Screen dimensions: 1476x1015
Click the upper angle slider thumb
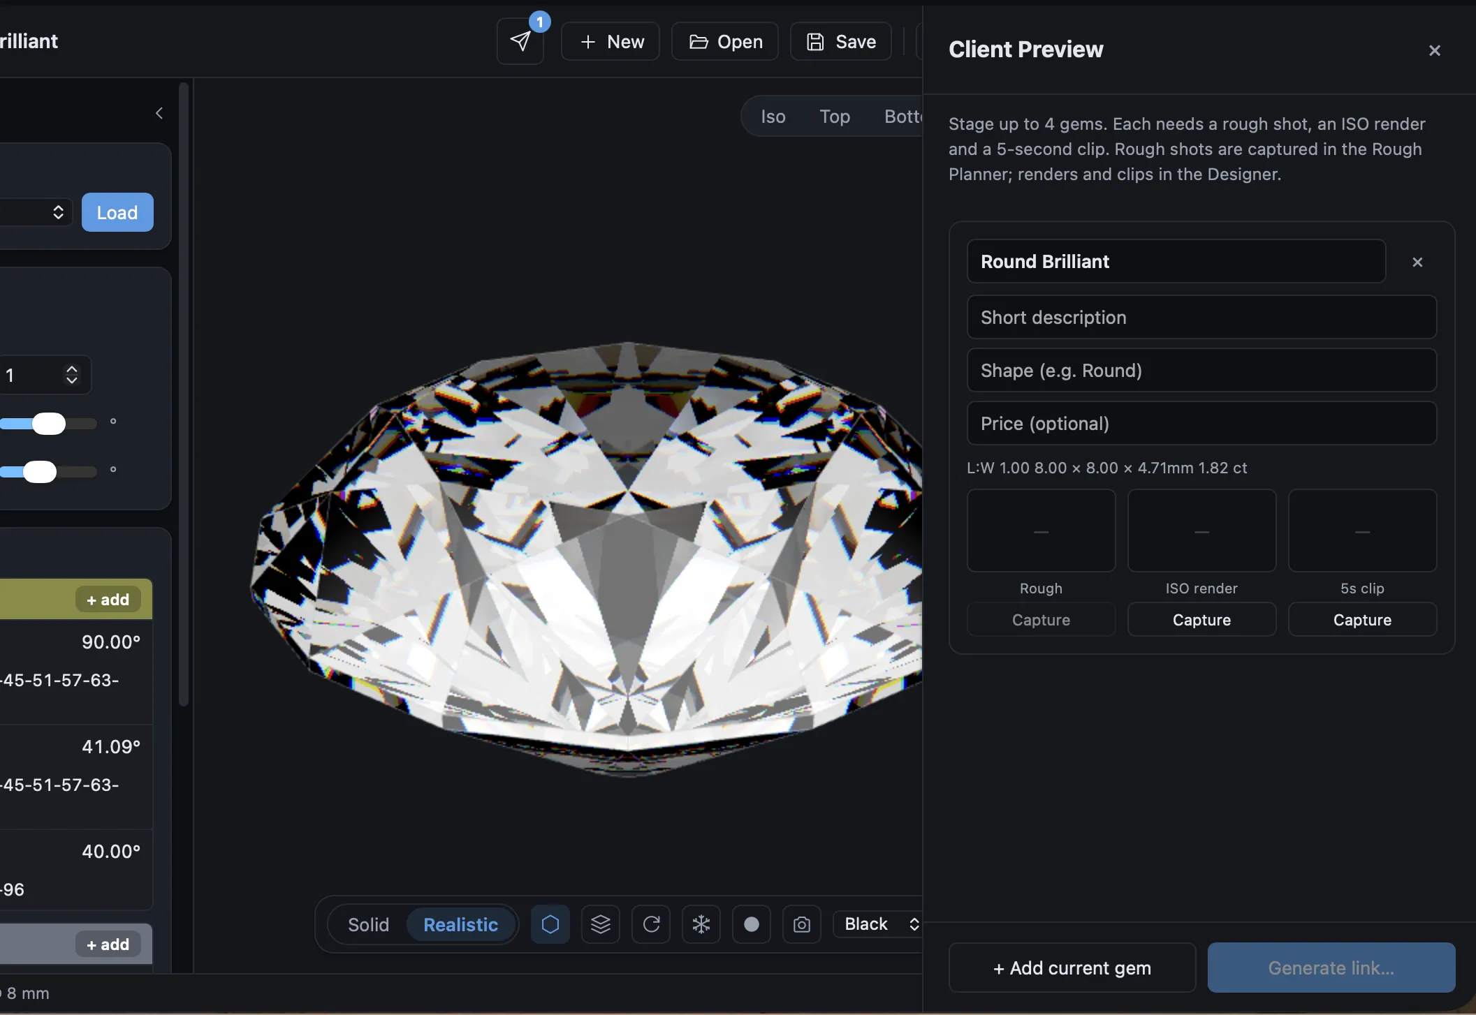[x=49, y=424]
